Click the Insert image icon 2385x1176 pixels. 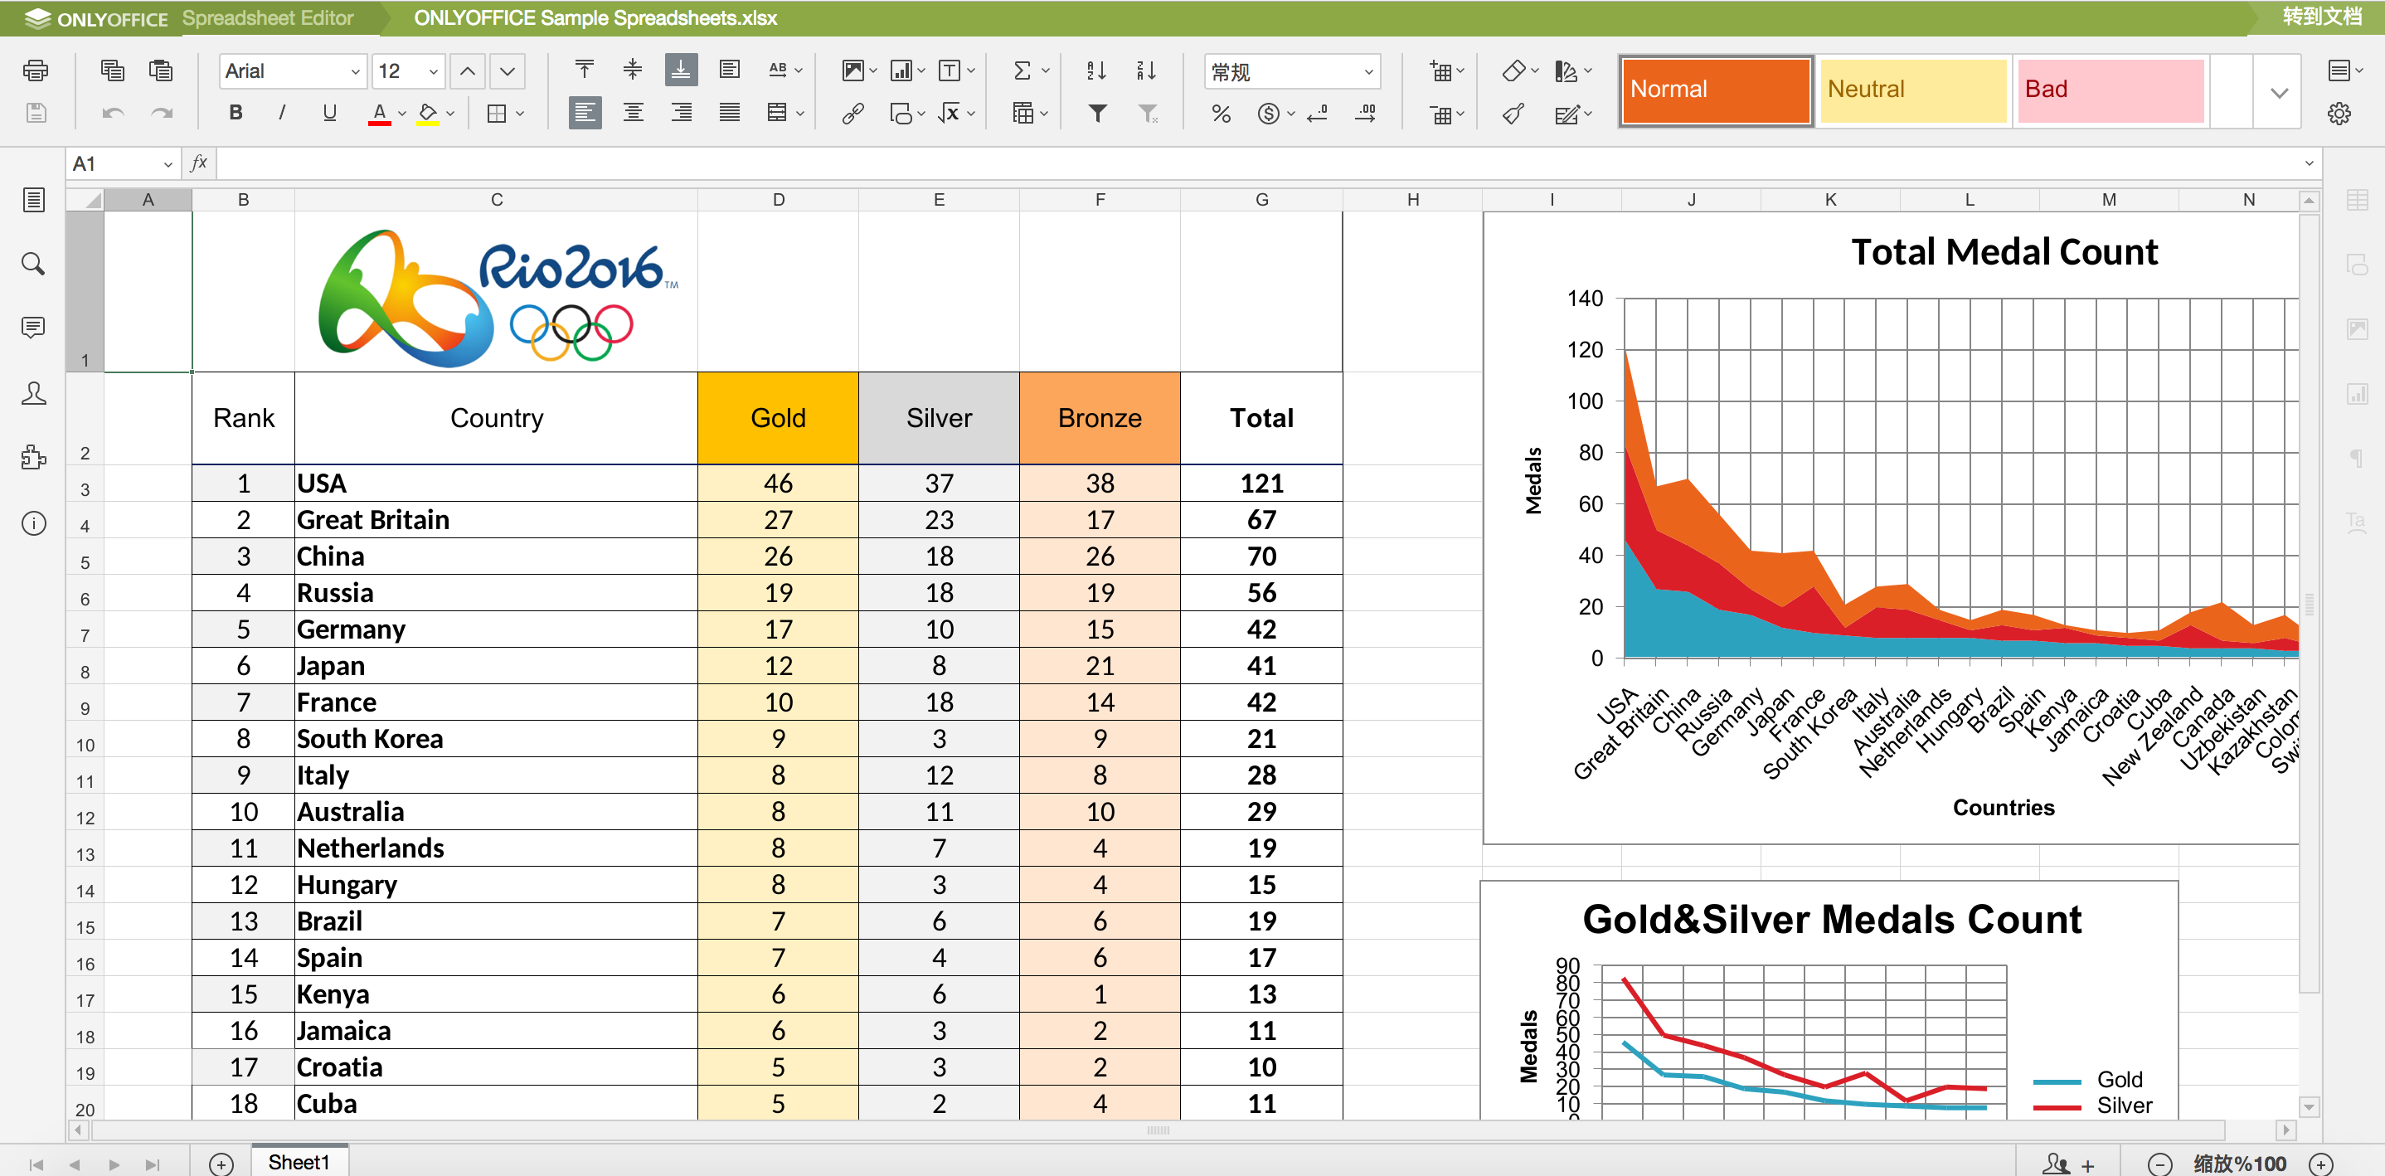coord(852,70)
